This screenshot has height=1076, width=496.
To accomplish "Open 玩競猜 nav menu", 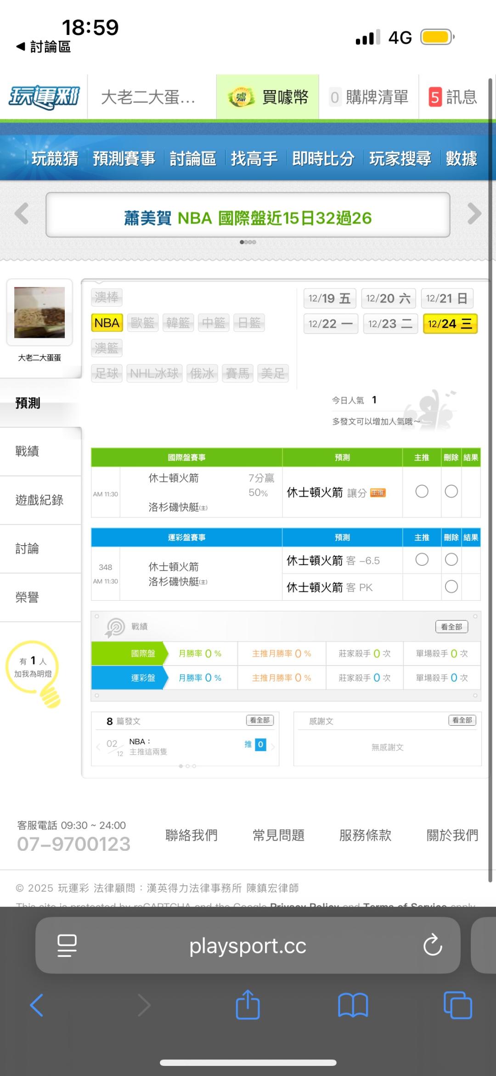I will pyautogui.click(x=55, y=159).
